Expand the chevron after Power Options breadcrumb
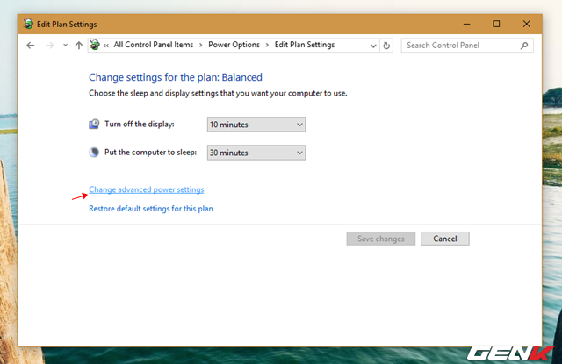Image resolution: width=562 pixels, height=364 pixels. (267, 45)
